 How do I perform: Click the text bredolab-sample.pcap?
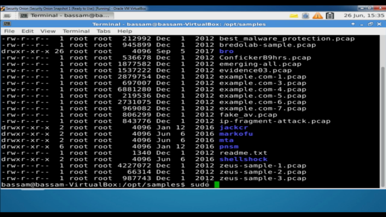[268, 45]
